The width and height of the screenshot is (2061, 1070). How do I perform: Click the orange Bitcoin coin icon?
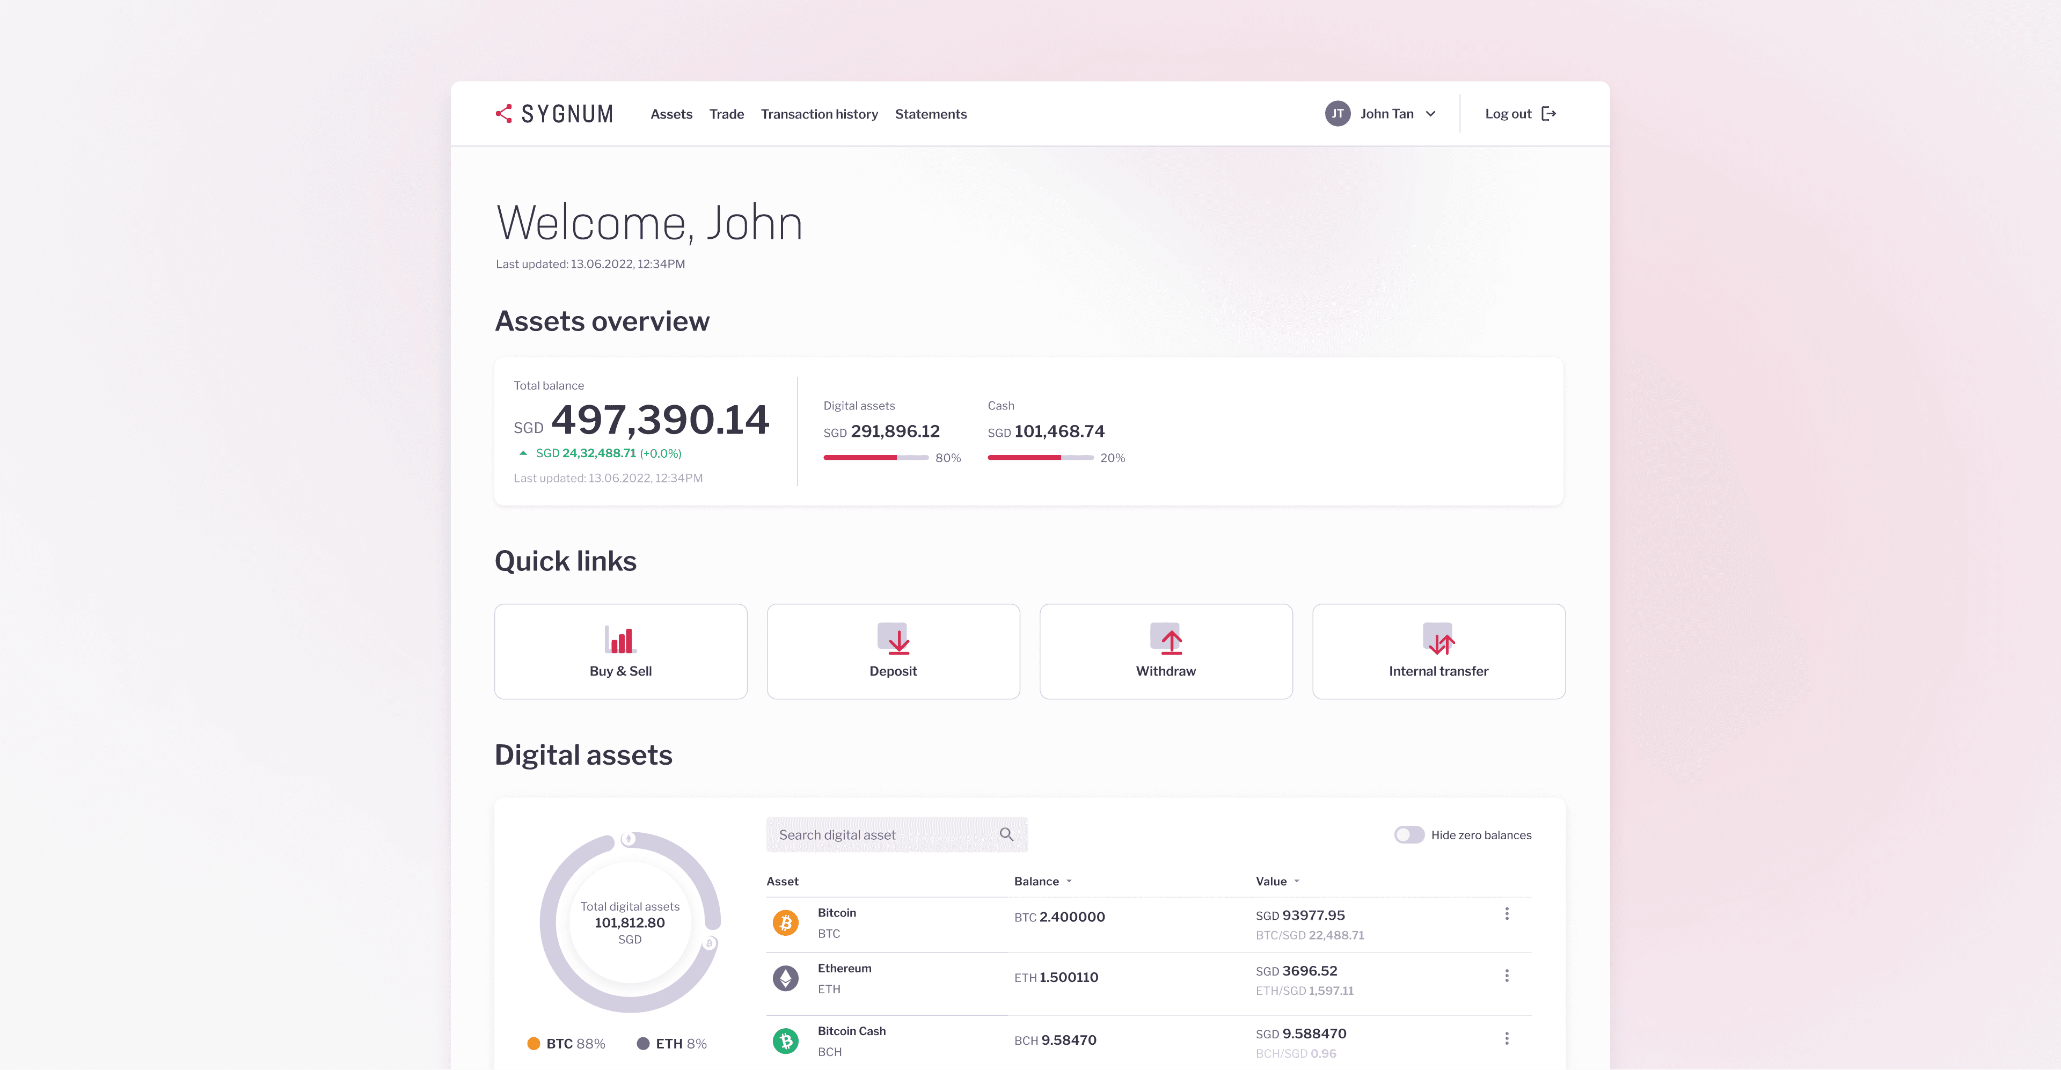786,923
